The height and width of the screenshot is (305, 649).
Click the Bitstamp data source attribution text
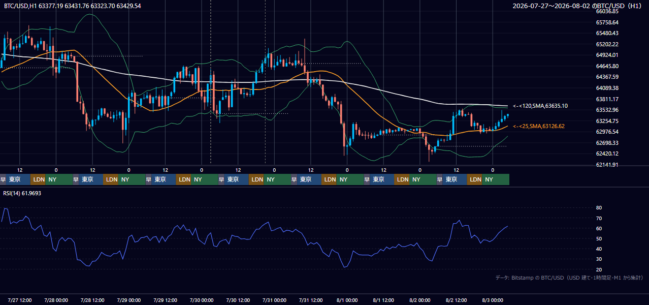(x=569, y=278)
